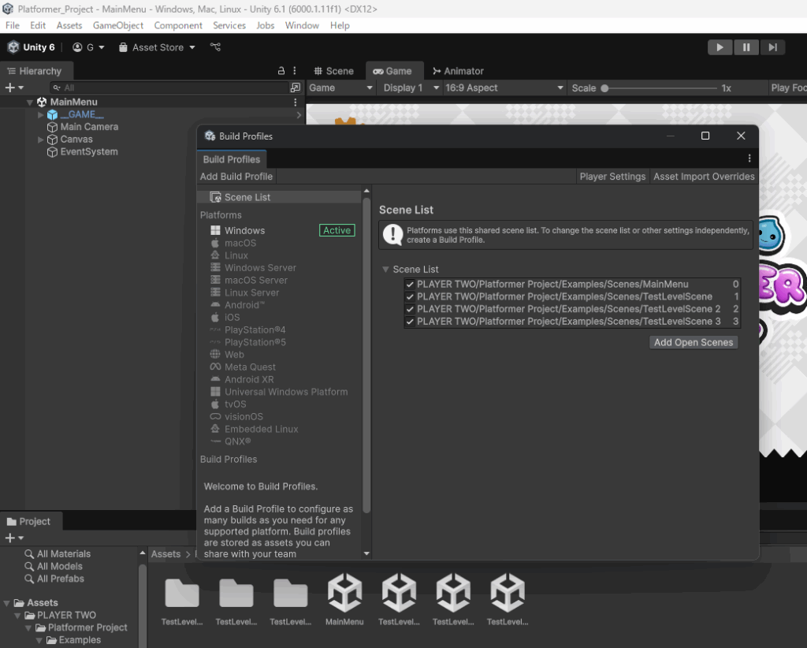Image resolution: width=807 pixels, height=648 pixels.
Task: Open the Game view mode dropdown
Action: 340,88
